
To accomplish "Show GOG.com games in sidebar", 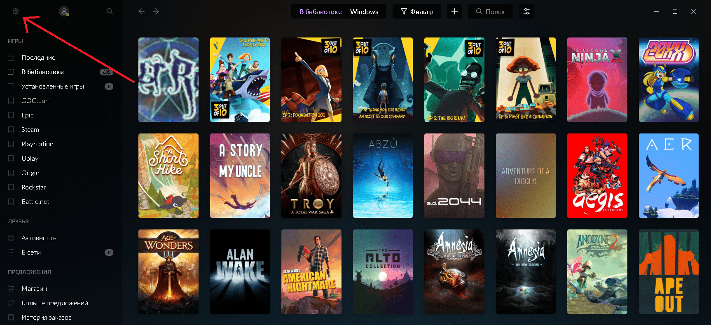I will point(36,101).
